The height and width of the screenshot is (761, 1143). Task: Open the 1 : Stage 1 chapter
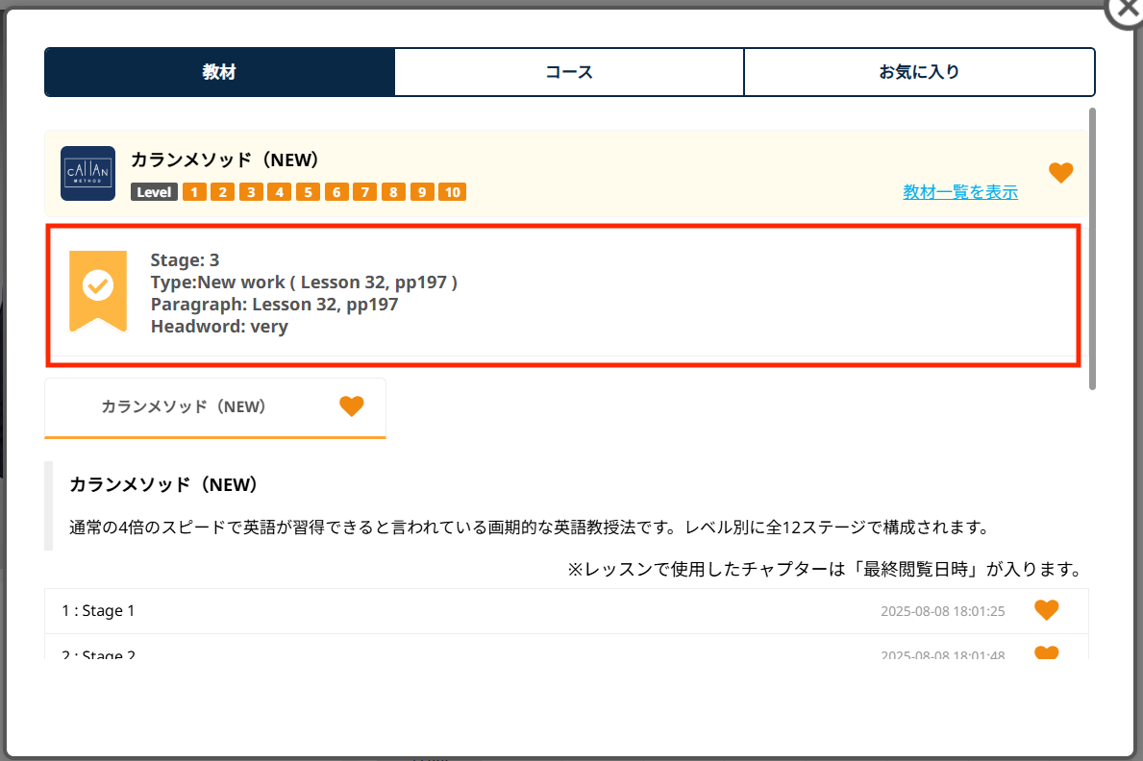click(99, 611)
